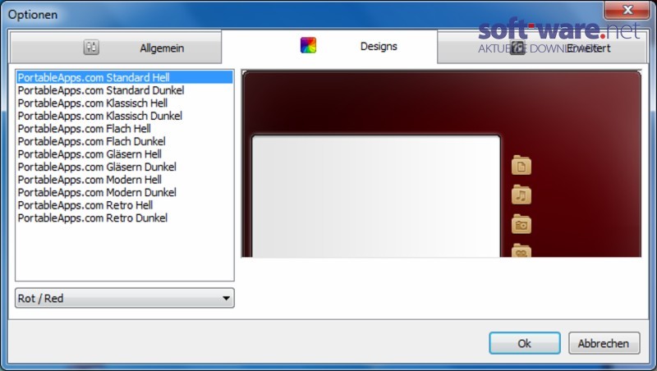Click the white menu area in theme preview
The height and width of the screenshot is (371, 657).
click(x=376, y=196)
